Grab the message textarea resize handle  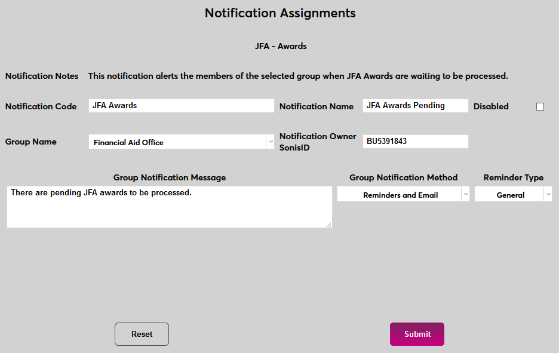point(329,225)
